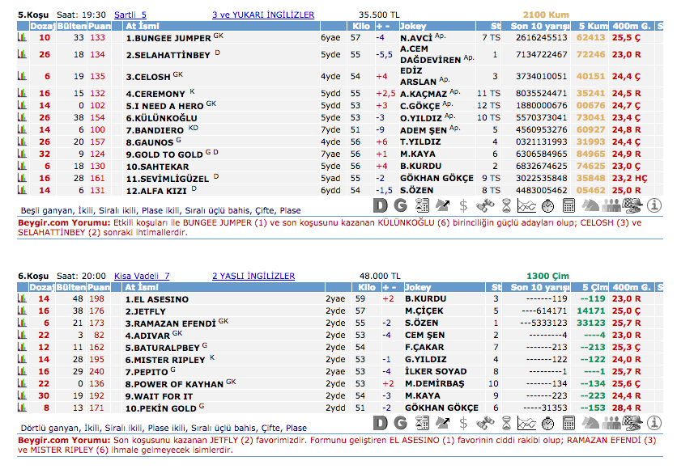Open bar chart icon beside EL ASESINO
The width and height of the screenshot is (677, 469).
(x=22, y=298)
